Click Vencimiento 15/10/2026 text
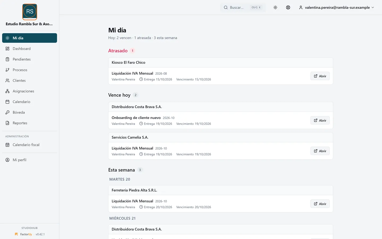The height and width of the screenshot is (239, 382). [x=194, y=79]
